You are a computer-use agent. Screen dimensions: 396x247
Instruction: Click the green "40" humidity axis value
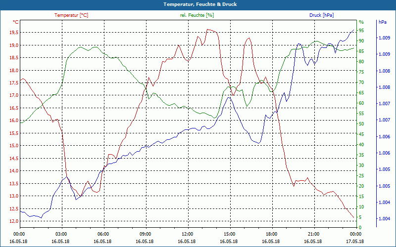point(361,145)
